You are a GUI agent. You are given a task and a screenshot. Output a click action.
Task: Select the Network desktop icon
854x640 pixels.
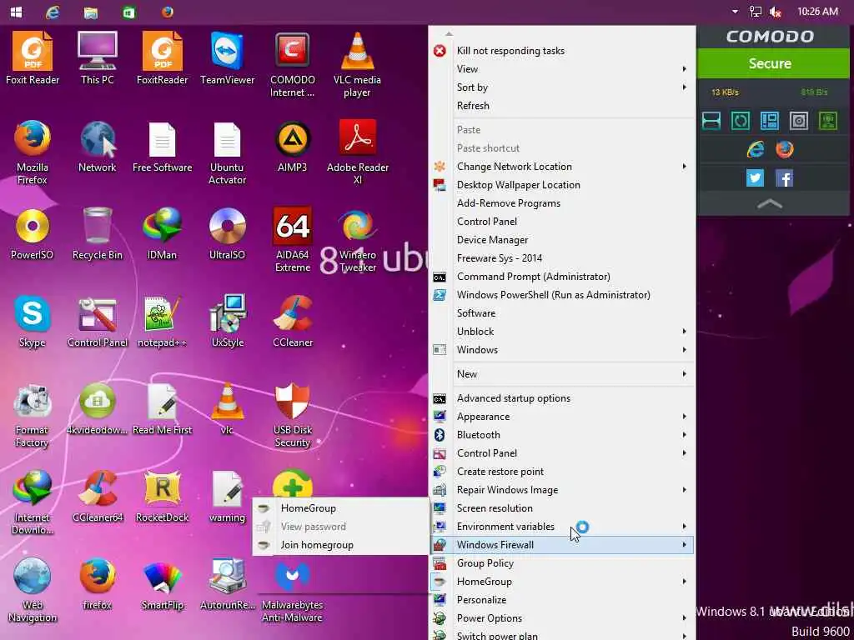(x=97, y=145)
